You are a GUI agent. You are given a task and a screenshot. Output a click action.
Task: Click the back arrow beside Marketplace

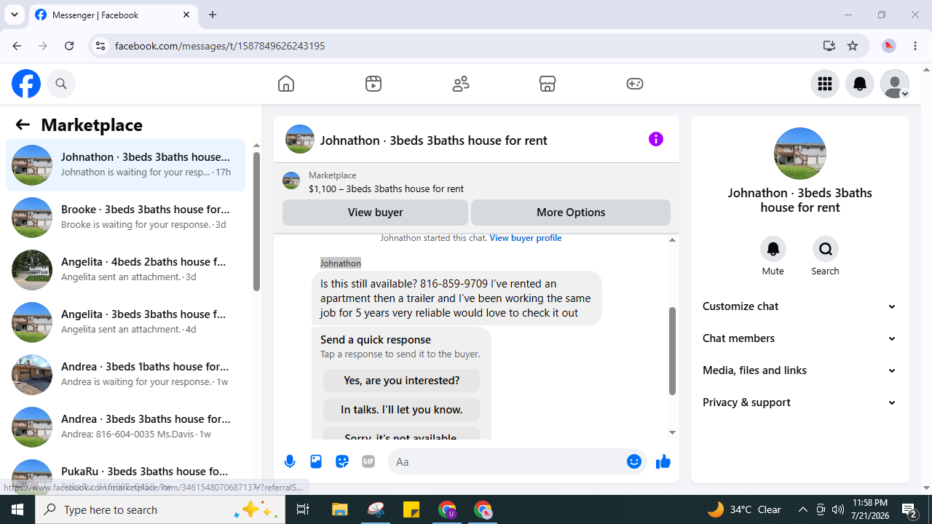click(23, 124)
